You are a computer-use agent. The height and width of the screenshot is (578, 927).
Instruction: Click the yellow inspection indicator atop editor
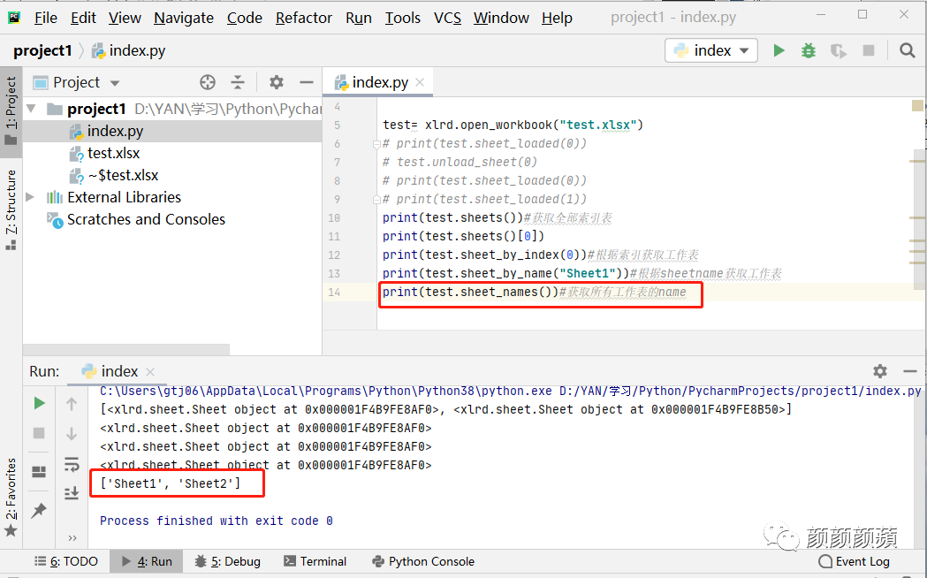click(x=917, y=106)
